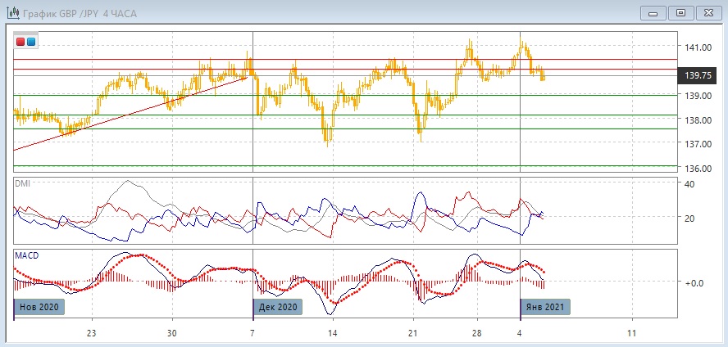This screenshot has height=347, width=728.
Task: Click the 136.00 price axis label
Action: (x=698, y=169)
